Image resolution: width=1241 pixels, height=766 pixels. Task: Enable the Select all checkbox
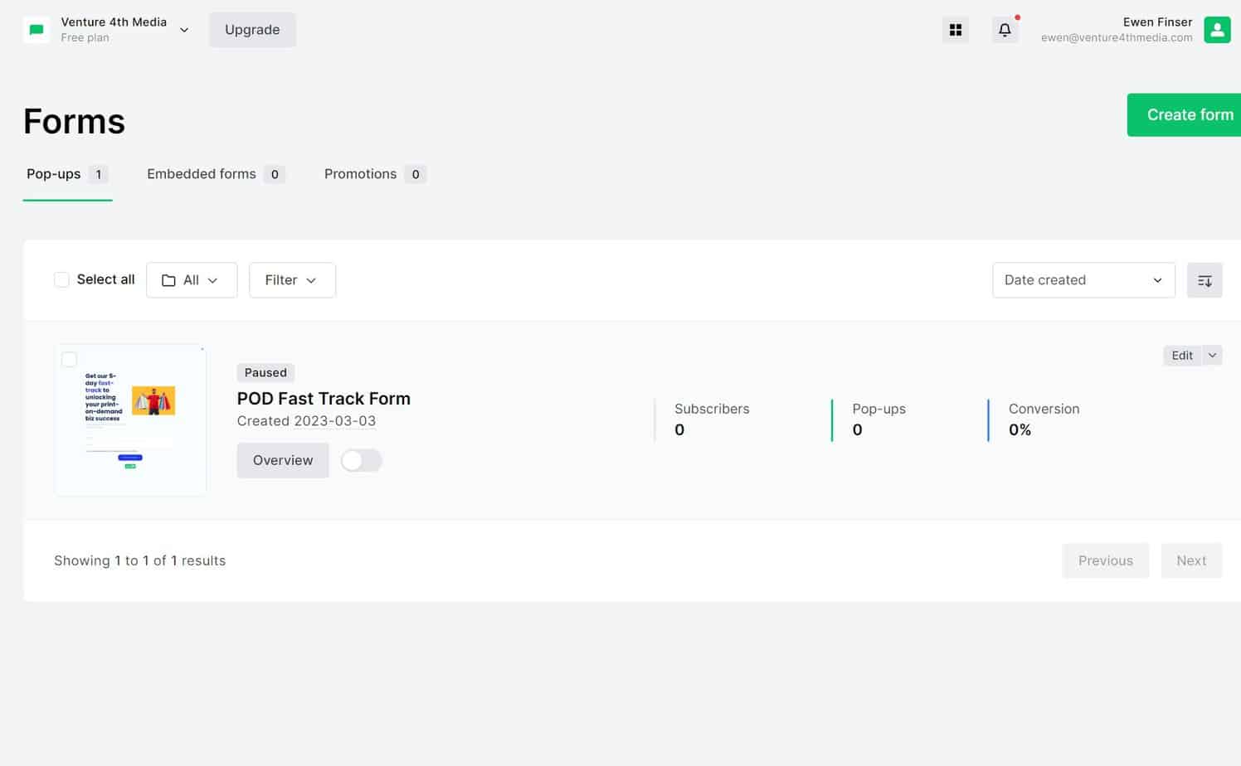[61, 279]
